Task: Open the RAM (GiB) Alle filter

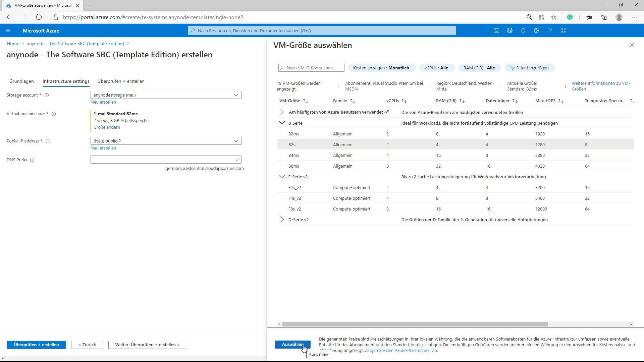Action: point(479,68)
